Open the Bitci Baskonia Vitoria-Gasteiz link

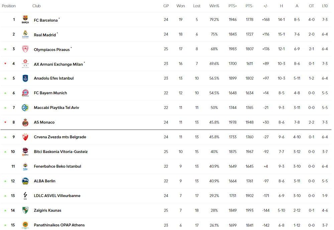tap(61, 152)
